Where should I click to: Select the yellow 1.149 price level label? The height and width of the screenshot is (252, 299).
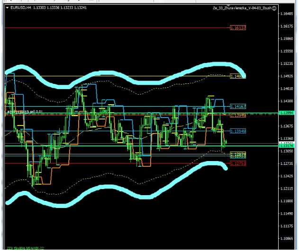[237, 76]
